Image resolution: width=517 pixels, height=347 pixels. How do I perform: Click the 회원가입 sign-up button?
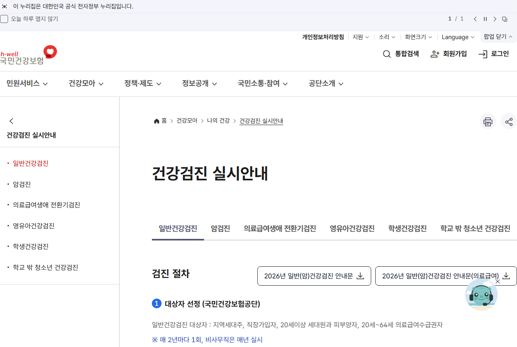point(448,54)
